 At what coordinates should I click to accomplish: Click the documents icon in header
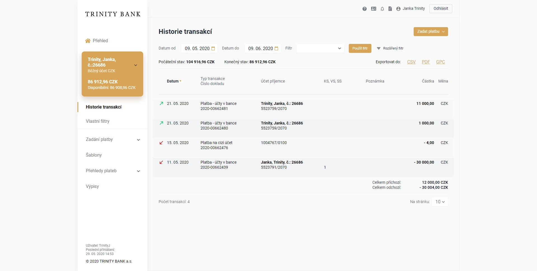(x=390, y=9)
